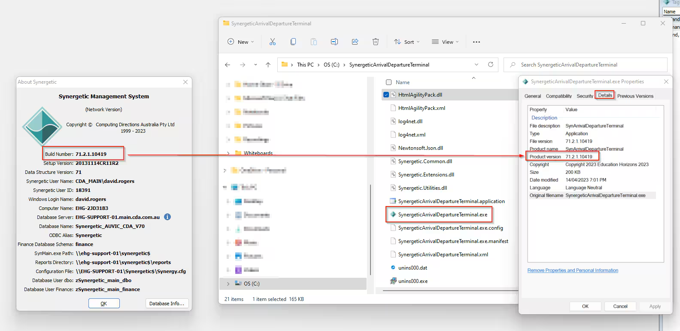The height and width of the screenshot is (331, 680).
Task: Expand the address bar history dropdown
Action: tap(477, 64)
